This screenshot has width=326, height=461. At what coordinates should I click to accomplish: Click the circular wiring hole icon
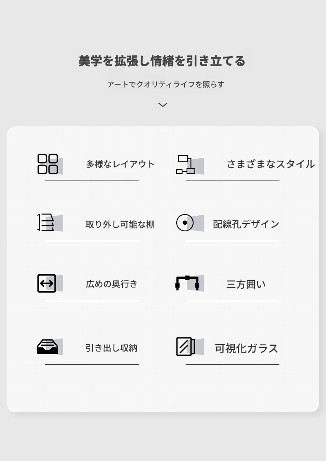(185, 223)
